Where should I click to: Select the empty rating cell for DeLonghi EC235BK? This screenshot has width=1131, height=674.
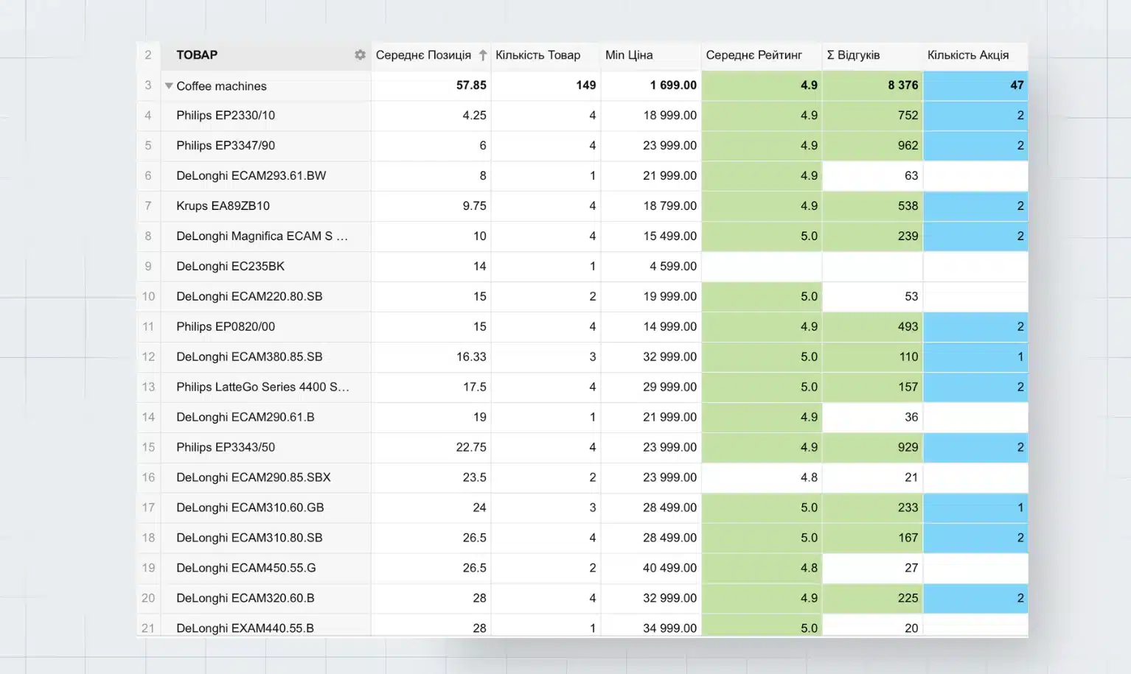click(761, 267)
